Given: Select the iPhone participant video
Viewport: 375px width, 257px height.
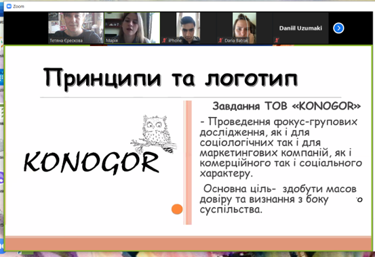Looking at the screenshot, I should (x=189, y=28).
